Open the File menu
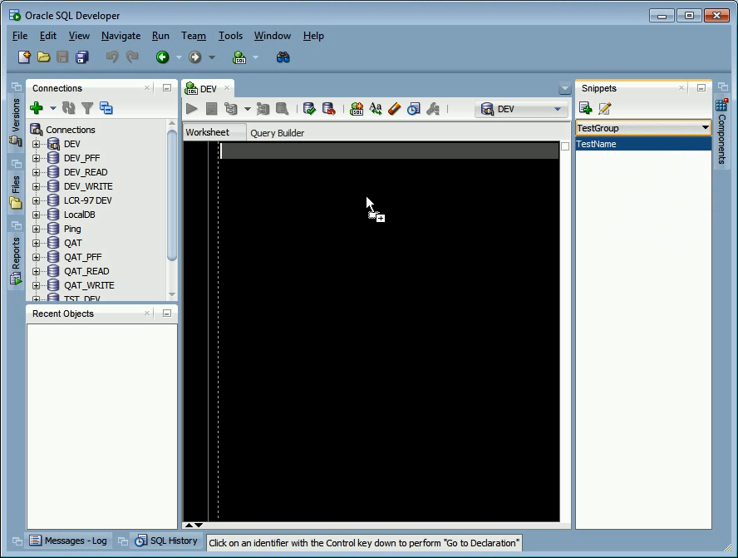The image size is (738, 558). click(20, 36)
